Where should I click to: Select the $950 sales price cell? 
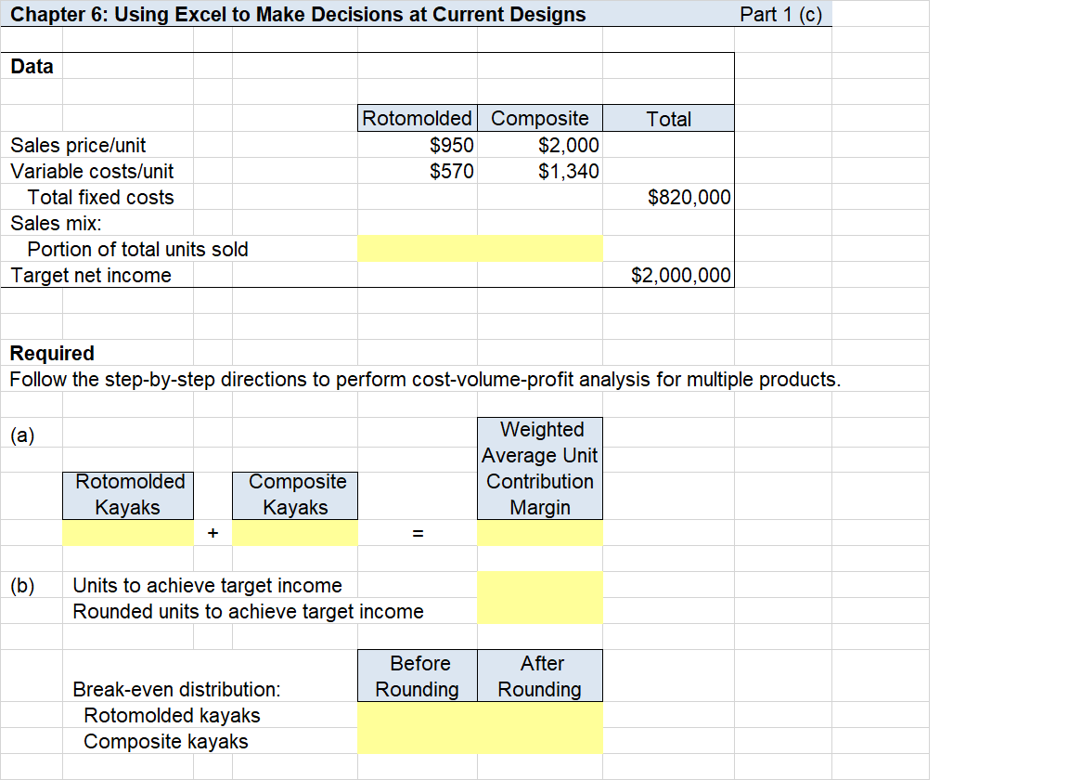[418, 145]
